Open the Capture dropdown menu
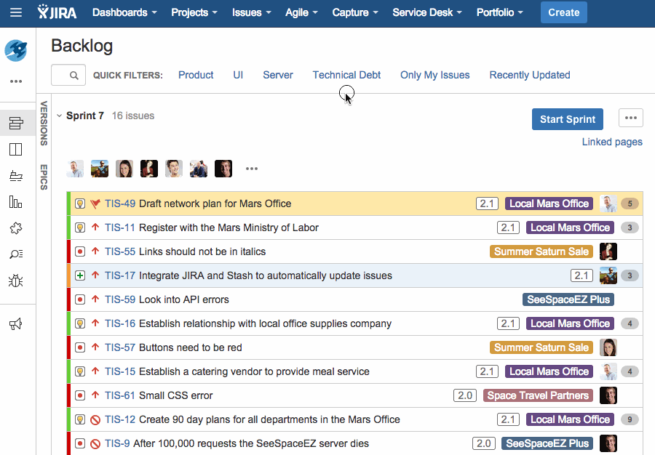The image size is (655, 455). point(355,12)
